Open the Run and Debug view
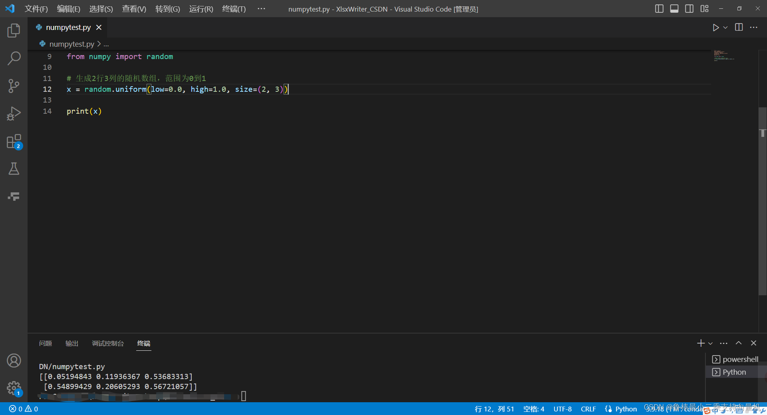 pos(14,113)
